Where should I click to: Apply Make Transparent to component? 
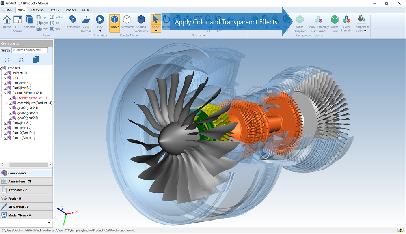(x=300, y=24)
